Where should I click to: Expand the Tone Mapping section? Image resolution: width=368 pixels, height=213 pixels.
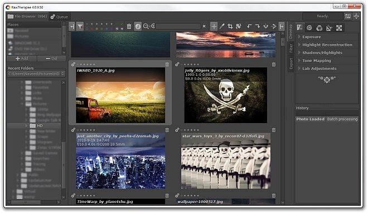(327, 61)
